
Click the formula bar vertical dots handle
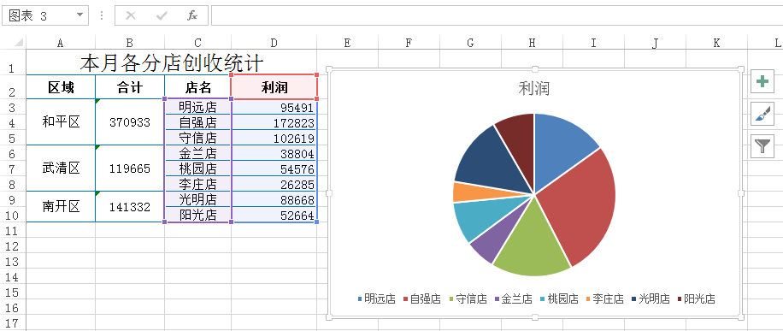pos(102,15)
